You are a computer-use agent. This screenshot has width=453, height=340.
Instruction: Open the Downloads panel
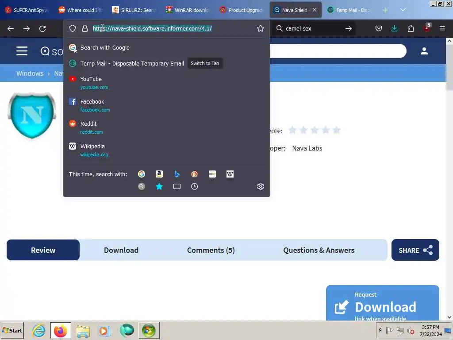pyautogui.click(x=394, y=28)
